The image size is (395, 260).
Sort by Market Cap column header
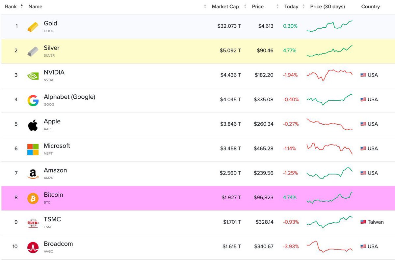click(225, 7)
